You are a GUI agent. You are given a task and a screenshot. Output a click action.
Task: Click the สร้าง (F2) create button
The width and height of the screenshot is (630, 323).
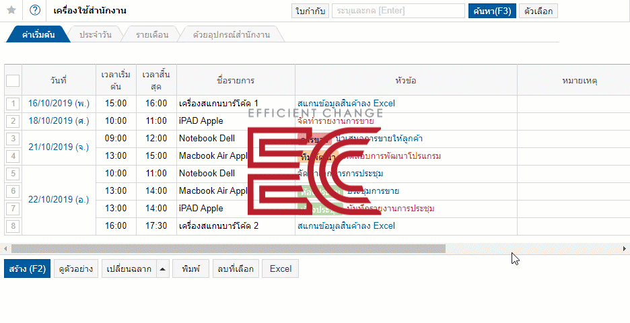click(28, 268)
